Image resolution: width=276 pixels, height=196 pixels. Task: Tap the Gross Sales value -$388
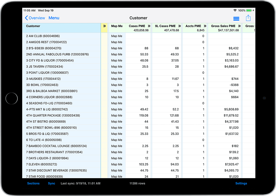[x=234, y=85]
